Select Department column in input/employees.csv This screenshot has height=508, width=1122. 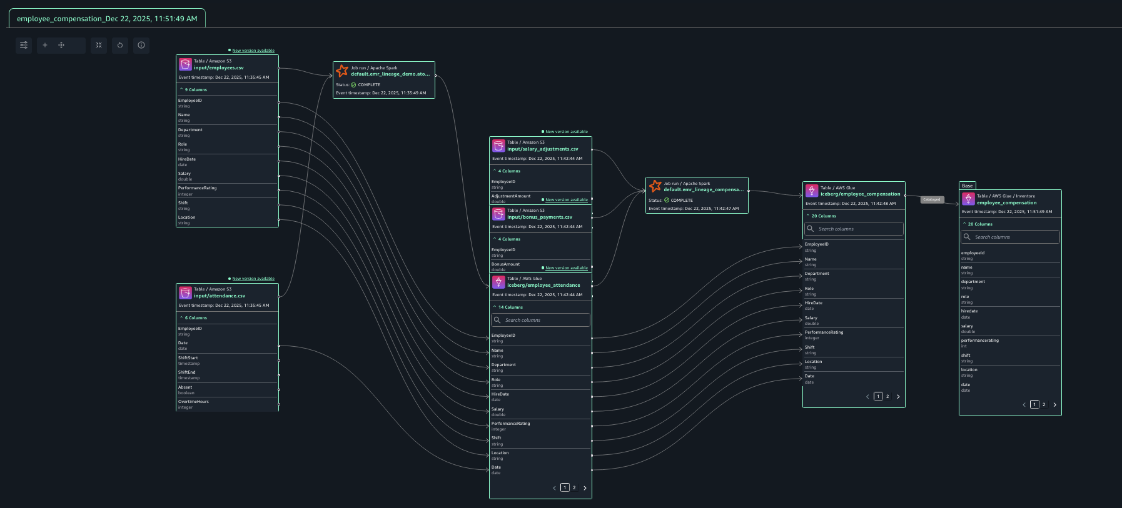tap(228, 132)
